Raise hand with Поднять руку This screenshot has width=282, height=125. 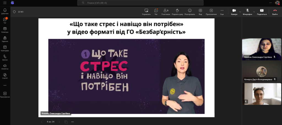coord(177,12)
